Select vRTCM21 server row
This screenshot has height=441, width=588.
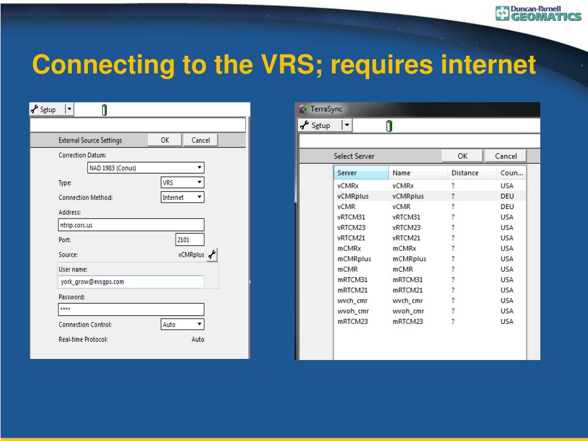coord(430,238)
